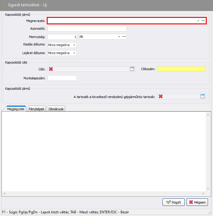This screenshot has width=213, height=216.
Task: Open the Cikk selection window icon
Action: coord(132,69)
